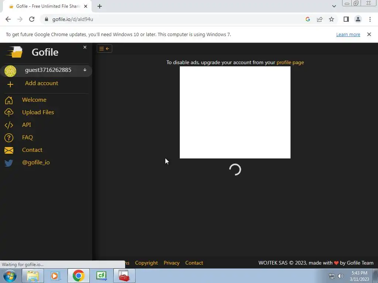
Task: Open the red toolbox taskbar icon
Action: click(124, 276)
